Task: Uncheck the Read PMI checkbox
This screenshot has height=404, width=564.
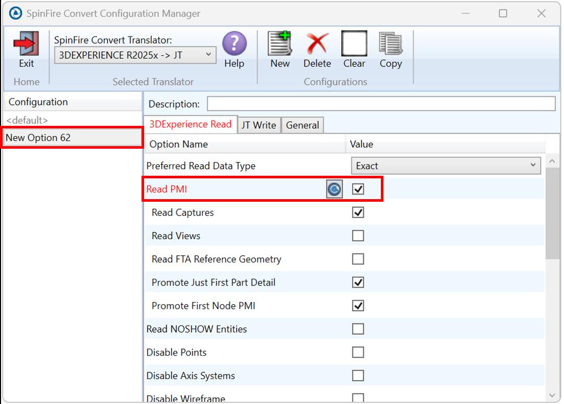Action: coord(358,189)
